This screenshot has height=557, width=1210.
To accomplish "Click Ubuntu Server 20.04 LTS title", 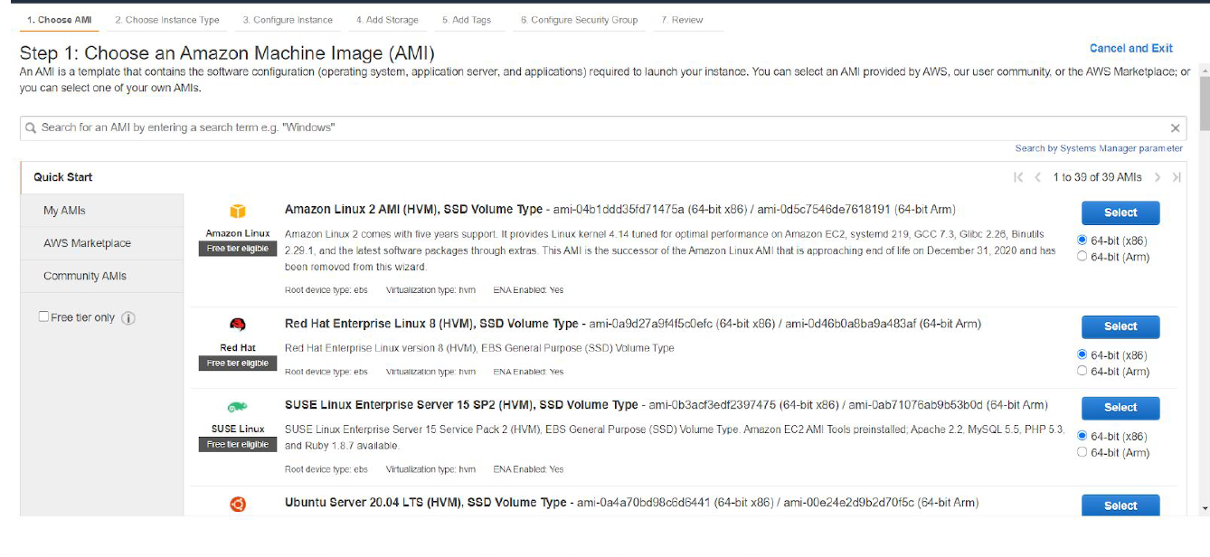I will click(425, 503).
